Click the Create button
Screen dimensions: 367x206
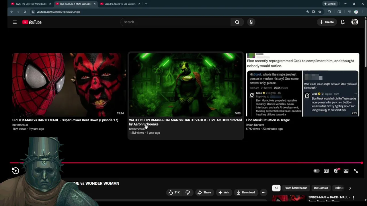point(327,22)
